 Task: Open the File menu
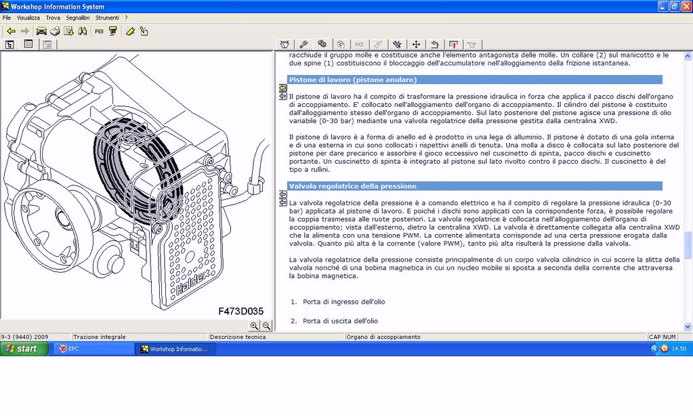pos(7,18)
